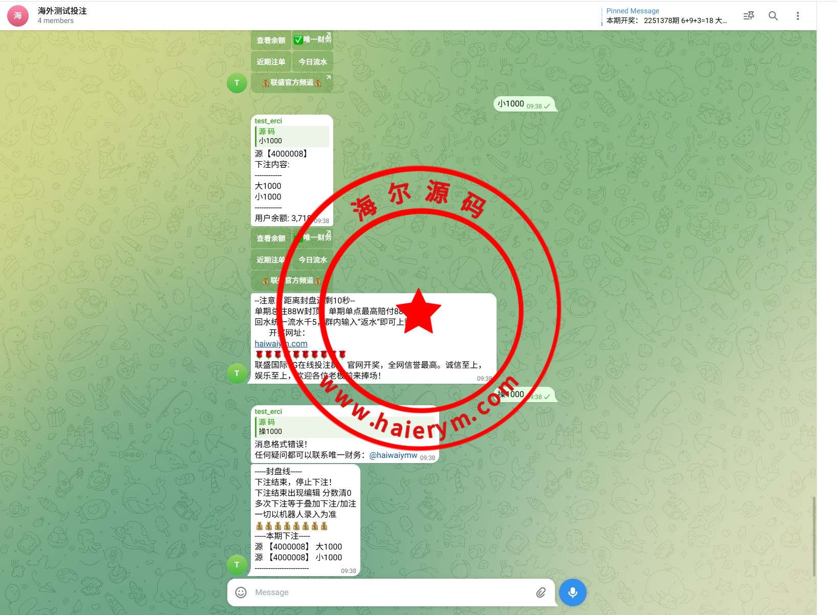Click the search icon in chat header
This screenshot has width=837, height=615.
tap(773, 16)
